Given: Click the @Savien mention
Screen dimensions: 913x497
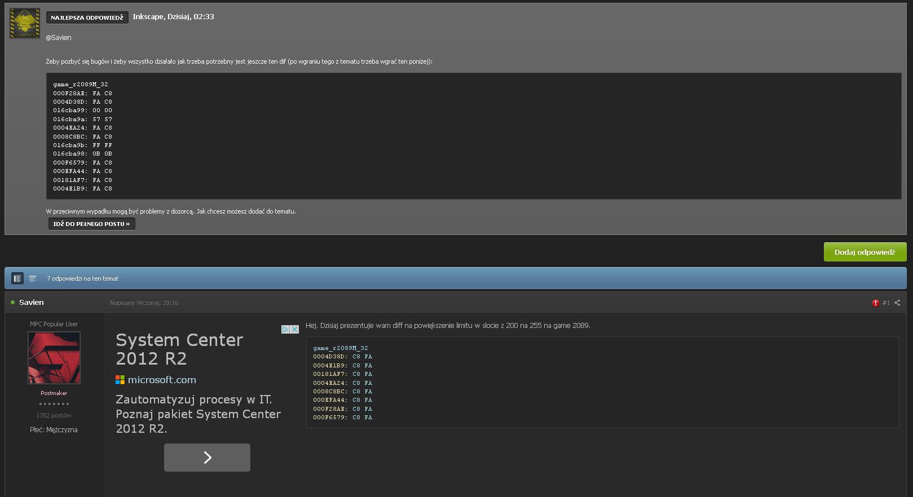Looking at the screenshot, I should [59, 38].
